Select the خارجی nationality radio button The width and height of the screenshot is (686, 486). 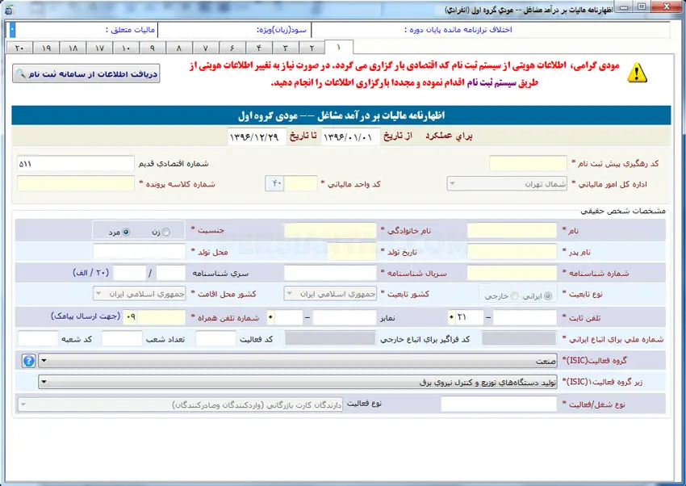coord(515,295)
